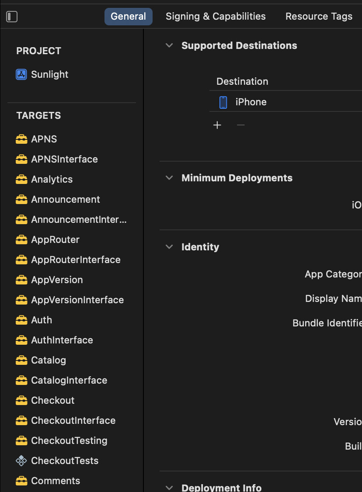The image size is (362, 492).
Task: Click the CheckoutTests test bundle icon
Action: (21, 461)
